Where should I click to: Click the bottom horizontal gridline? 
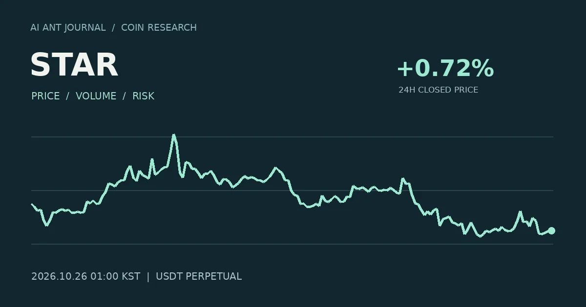pyautogui.click(x=292, y=244)
